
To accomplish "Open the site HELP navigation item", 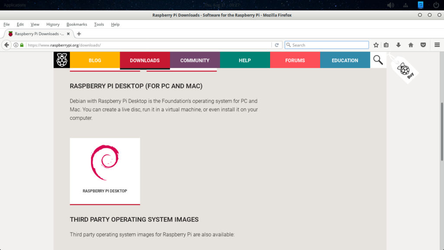I will point(245,60).
